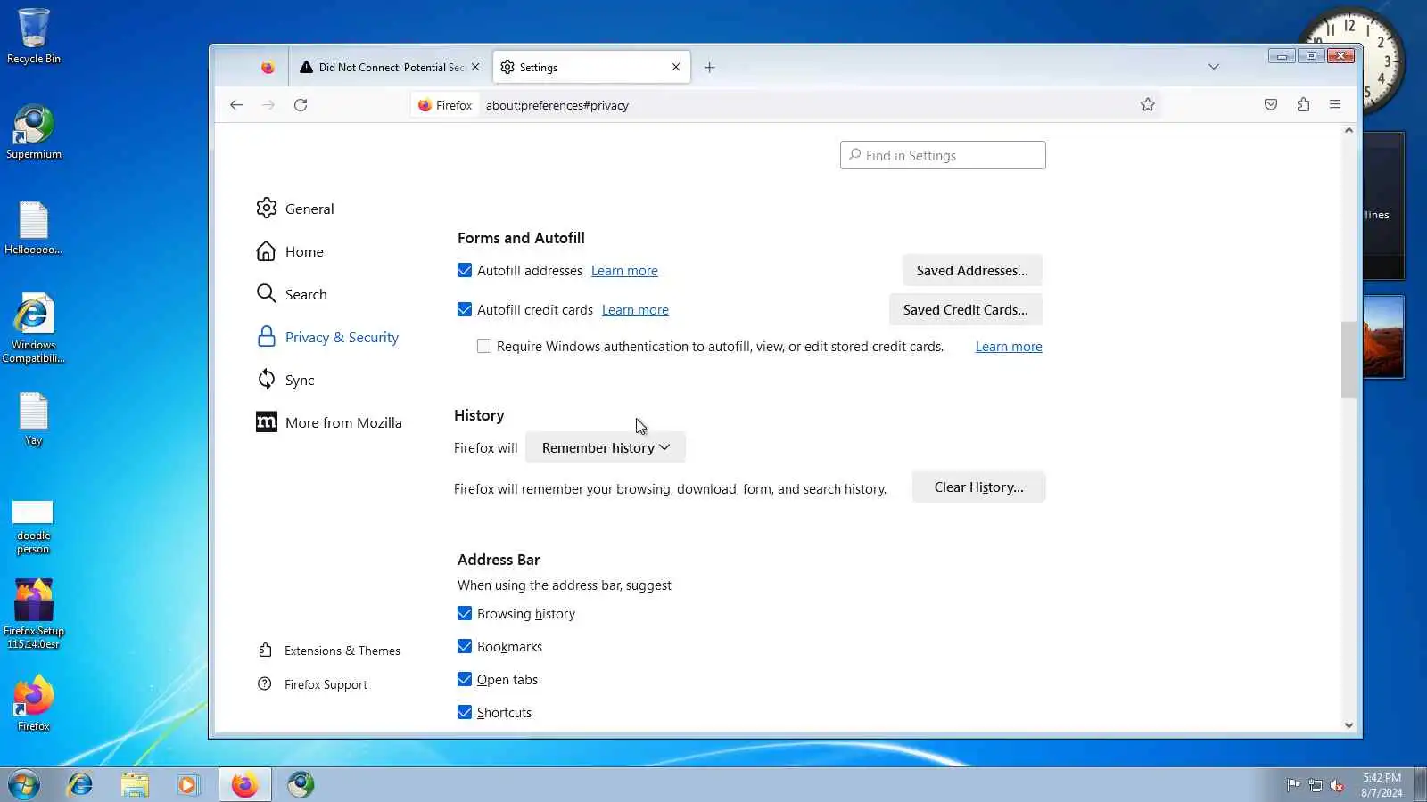Click the settings page scrollbar thumb
This screenshot has height=802, width=1427.
[1349, 359]
